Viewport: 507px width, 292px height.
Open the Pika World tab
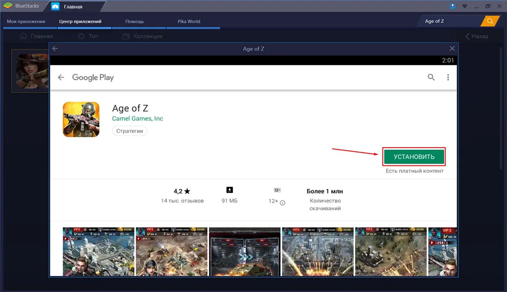pos(189,21)
